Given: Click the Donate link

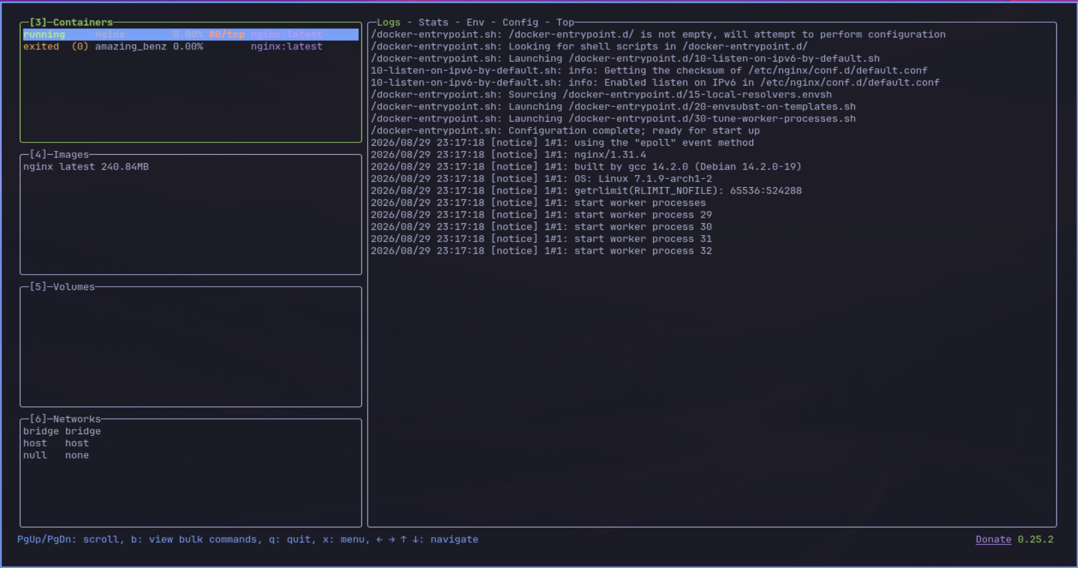Looking at the screenshot, I should [x=993, y=540].
